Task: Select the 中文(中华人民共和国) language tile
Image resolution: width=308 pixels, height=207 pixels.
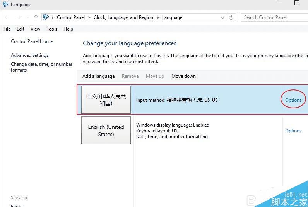Action: point(106,100)
